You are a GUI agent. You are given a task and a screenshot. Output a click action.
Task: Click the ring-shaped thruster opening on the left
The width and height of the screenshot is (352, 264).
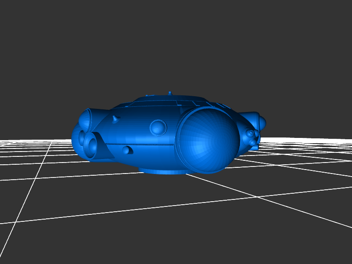(x=93, y=144)
